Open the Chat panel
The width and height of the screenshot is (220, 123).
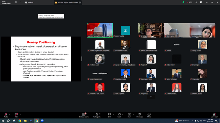pyautogui.click(x=109, y=115)
